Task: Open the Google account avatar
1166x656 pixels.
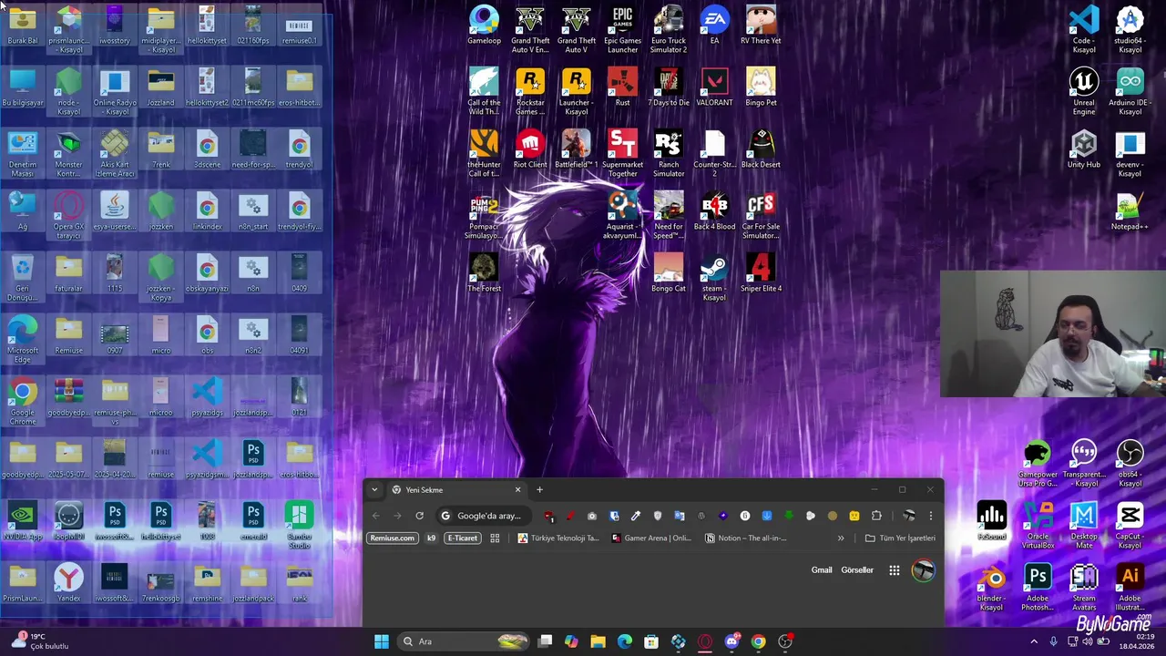Action: 923,570
